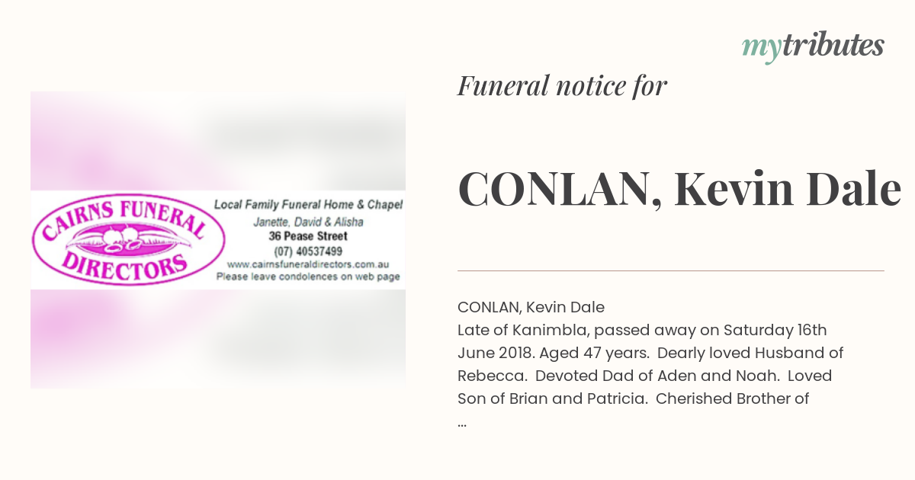The height and width of the screenshot is (480, 915).
Task: Click the horizontal divider below the name
Action: point(671,270)
